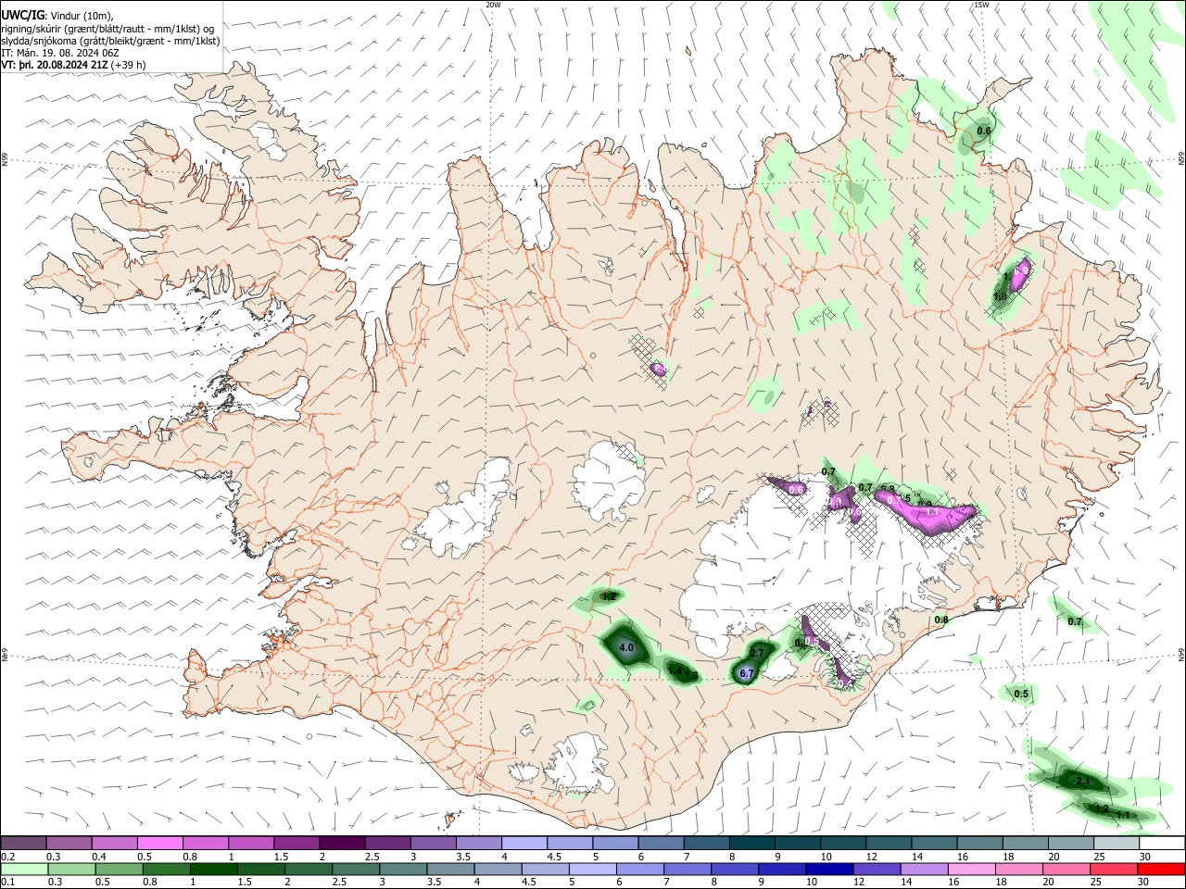Click the light pink 16 swatch in the lower legend
Screen dimensions: 1186x889
point(971,869)
